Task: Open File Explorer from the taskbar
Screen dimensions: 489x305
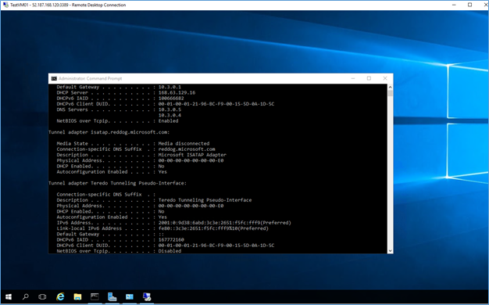Action: 77,296
